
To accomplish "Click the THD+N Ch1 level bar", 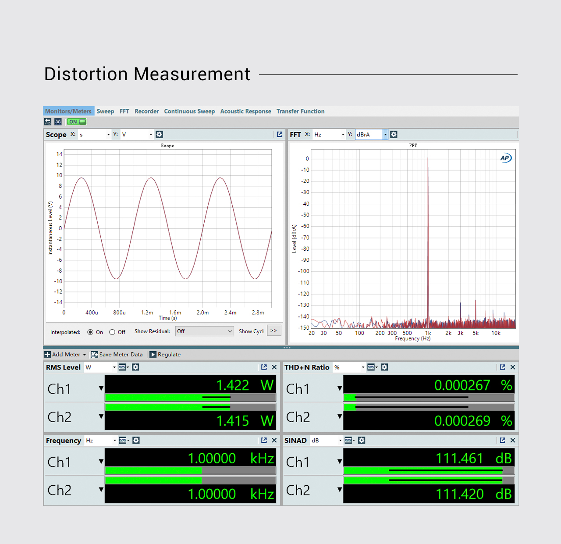I will click(429, 398).
